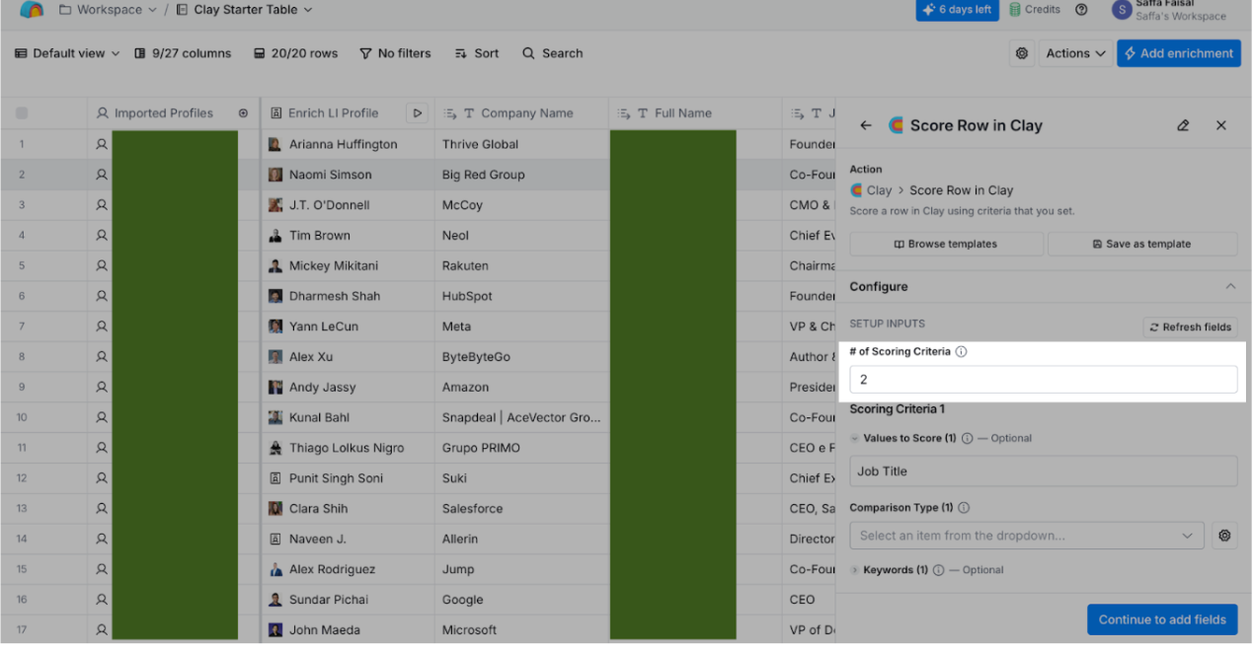Viewport: 1254px width, 653px height.
Task: Collapse the Configure section
Action: 1230,286
